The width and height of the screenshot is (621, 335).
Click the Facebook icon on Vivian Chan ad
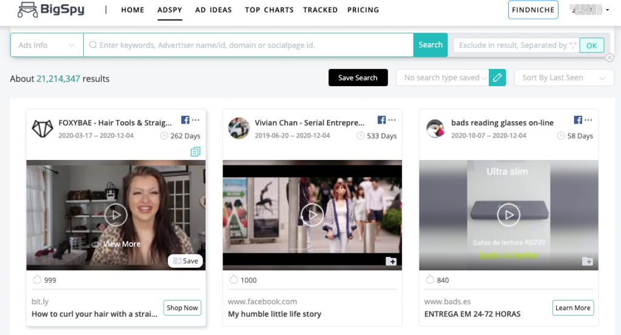(x=381, y=120)
